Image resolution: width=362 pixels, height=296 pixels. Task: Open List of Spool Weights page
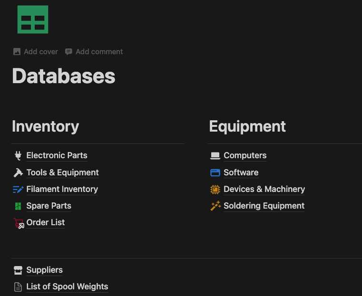(x=67, y=286)
